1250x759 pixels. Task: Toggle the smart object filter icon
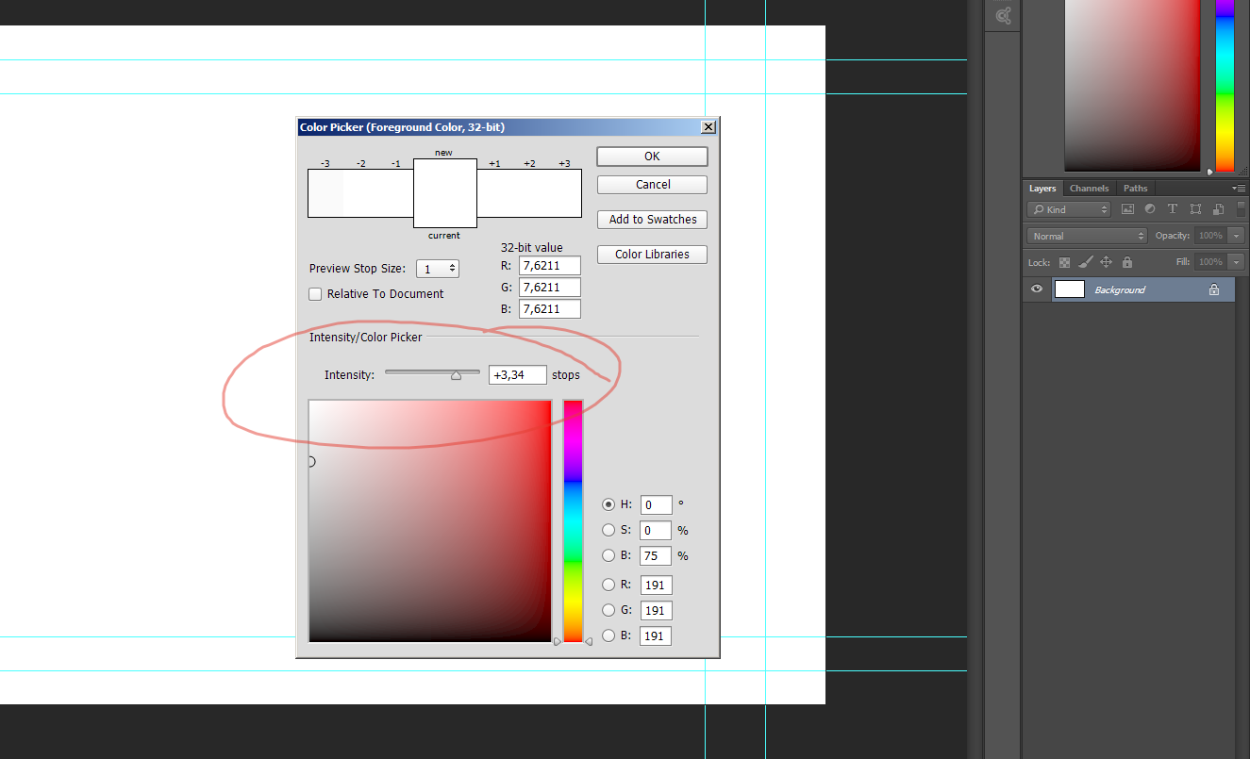[1218, 209]
